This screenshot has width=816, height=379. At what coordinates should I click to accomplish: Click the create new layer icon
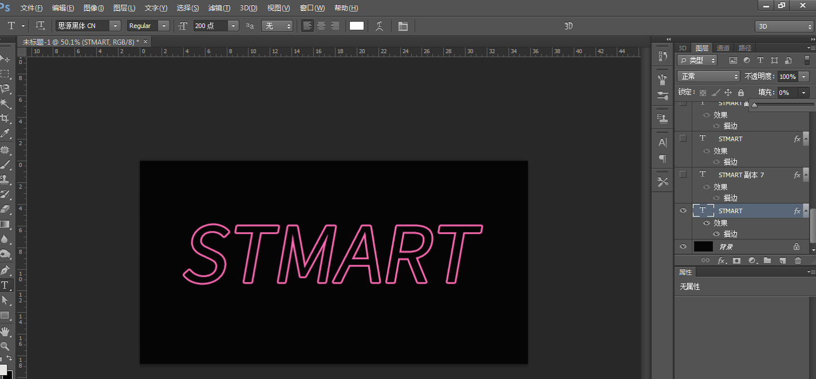[782, 261]
